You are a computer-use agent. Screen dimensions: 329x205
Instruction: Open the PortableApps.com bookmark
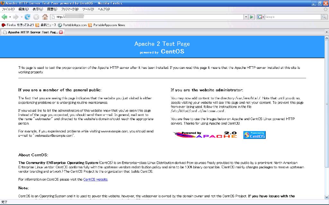(72, 25)
